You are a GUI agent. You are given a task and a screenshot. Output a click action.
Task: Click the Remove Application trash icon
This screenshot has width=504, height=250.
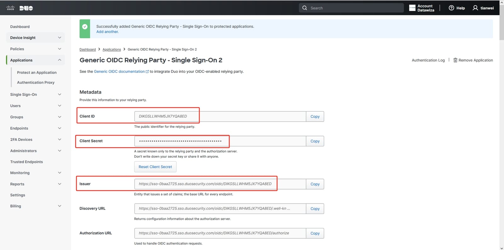455,60
